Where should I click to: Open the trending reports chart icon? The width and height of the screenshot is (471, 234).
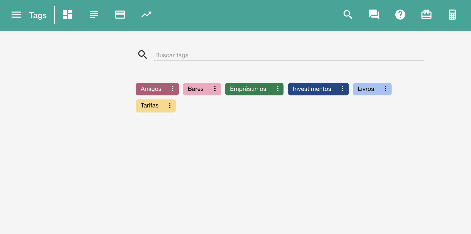click(146, 15)
